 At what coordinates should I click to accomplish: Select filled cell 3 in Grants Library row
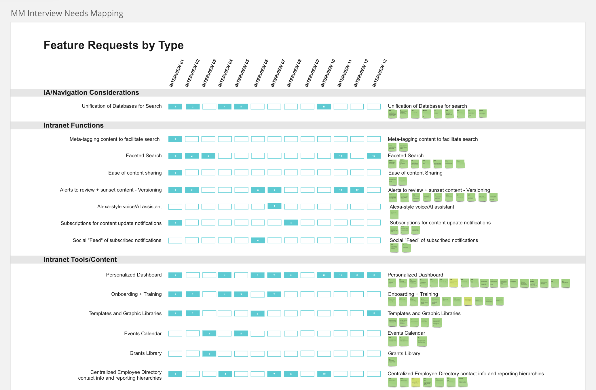[209, 353]
